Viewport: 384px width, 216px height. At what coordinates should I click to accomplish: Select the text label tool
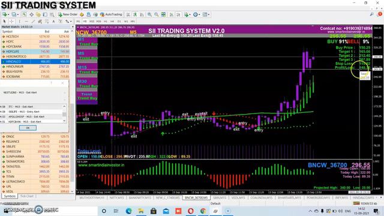coord(60,22)
